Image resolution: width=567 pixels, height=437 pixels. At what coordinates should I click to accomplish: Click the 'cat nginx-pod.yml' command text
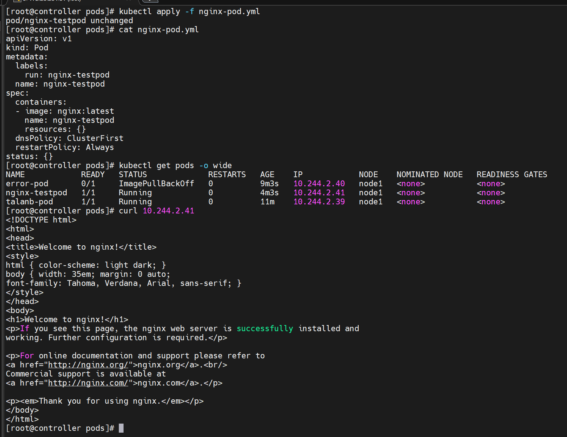159,30
